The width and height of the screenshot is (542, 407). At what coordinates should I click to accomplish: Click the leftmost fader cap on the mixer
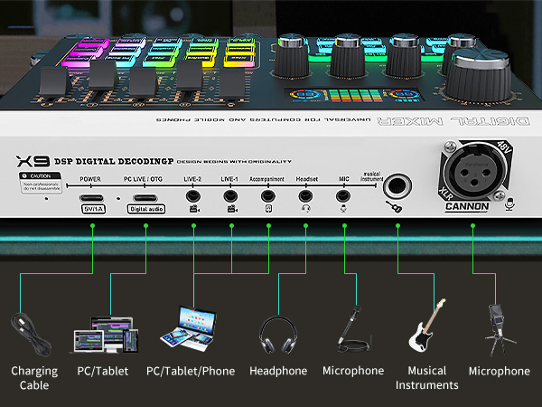53,80
